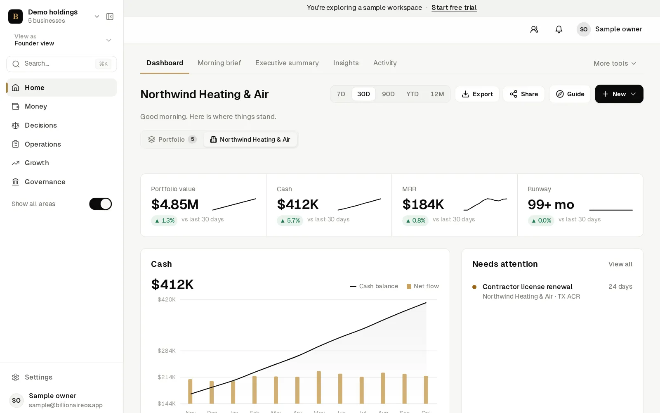660x413 pixels.
Task: Toggle Show all areas switch
Action: pyautogui.click(x=101, y=204)
